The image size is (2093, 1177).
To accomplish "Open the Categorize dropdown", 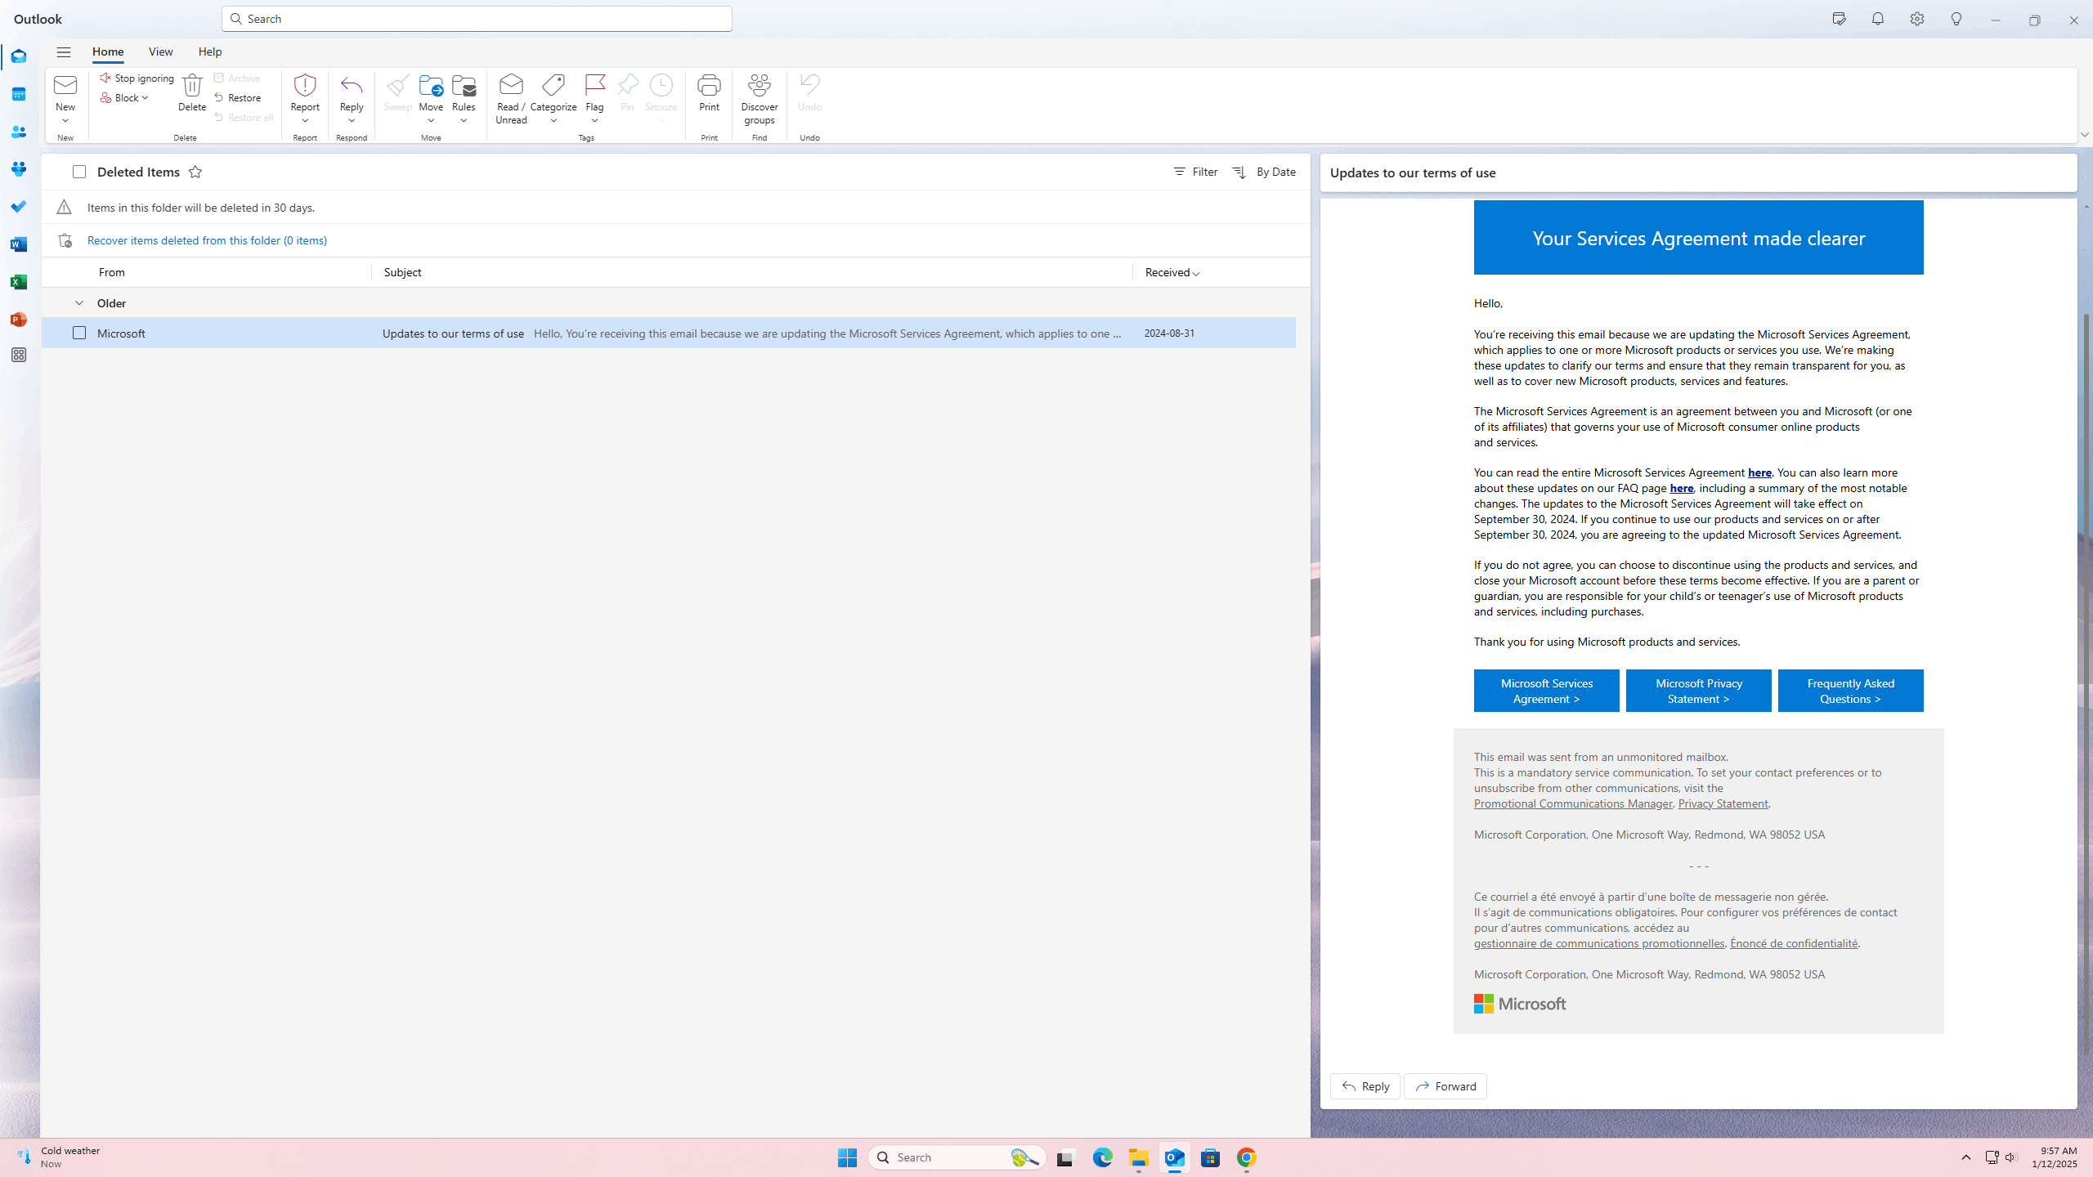I will pyautogui.click(x=554, y=121).
